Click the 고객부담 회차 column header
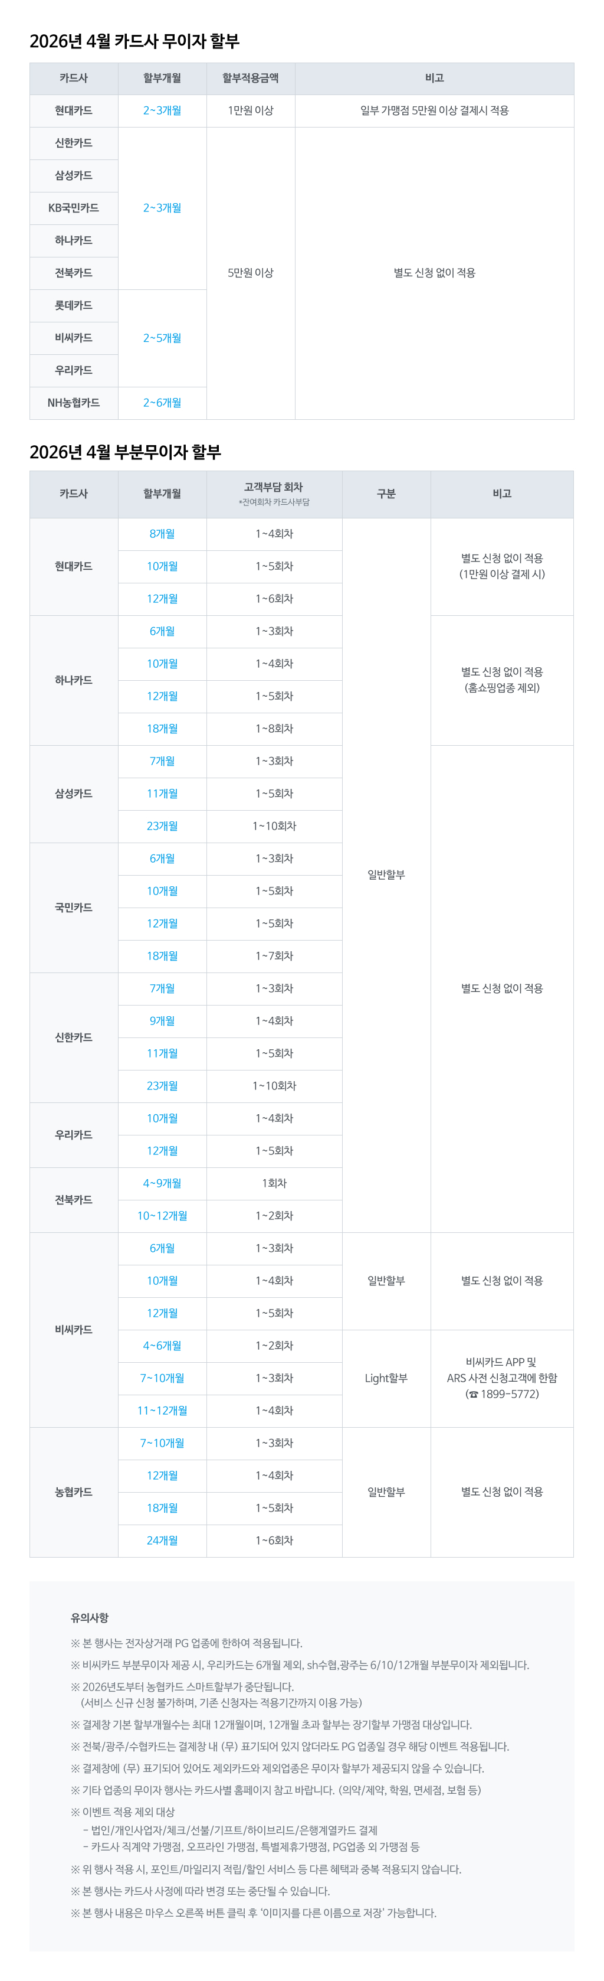 (274, 488)
